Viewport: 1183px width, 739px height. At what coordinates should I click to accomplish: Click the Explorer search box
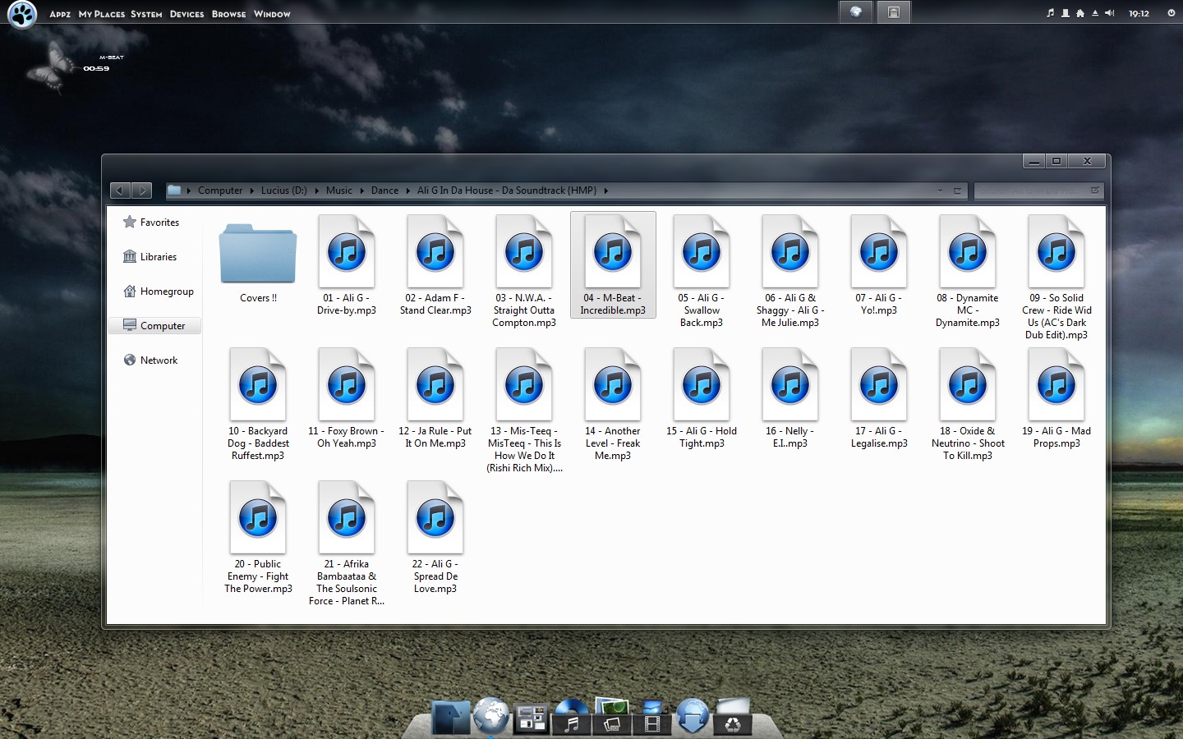pos(1038,190)
